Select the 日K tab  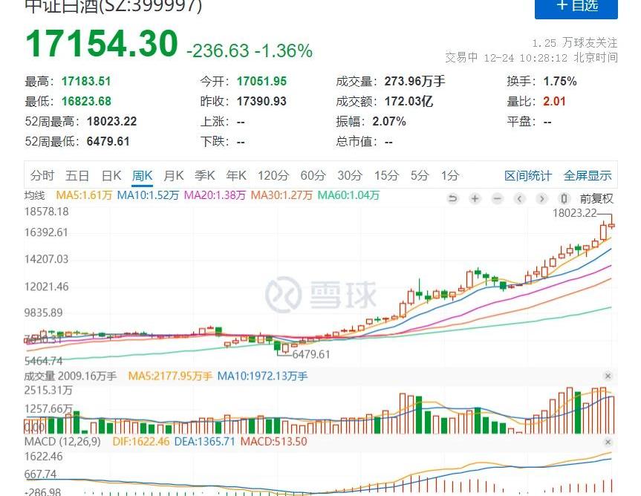[x=111, y=176]
